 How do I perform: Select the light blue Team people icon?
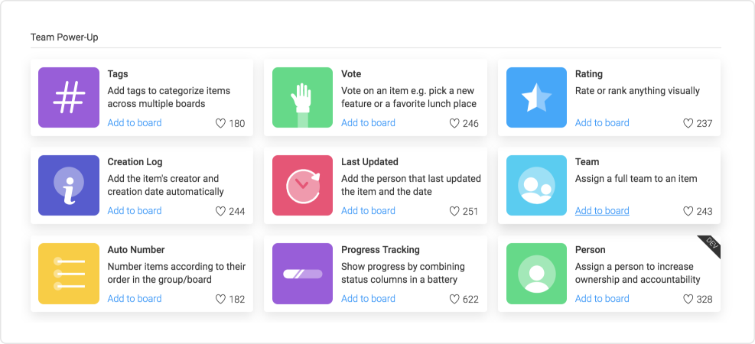pos(536,185)
